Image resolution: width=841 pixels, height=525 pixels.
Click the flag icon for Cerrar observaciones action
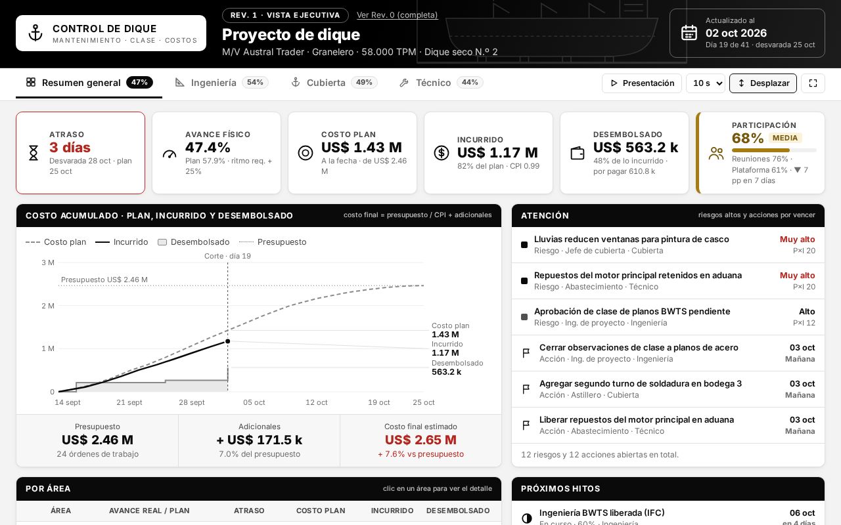(526, 353)
